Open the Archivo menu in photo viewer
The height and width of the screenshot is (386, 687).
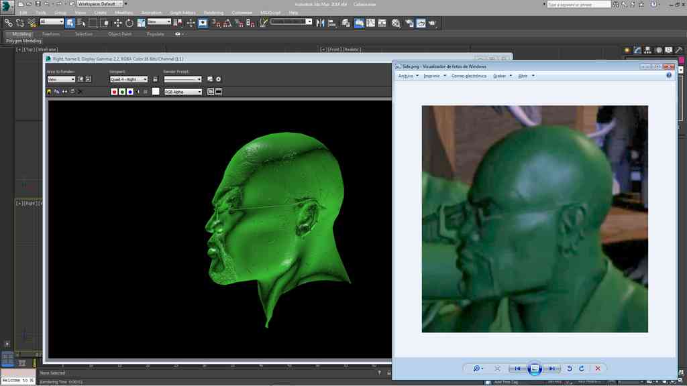pyautogui.click(x=406, y=76)
